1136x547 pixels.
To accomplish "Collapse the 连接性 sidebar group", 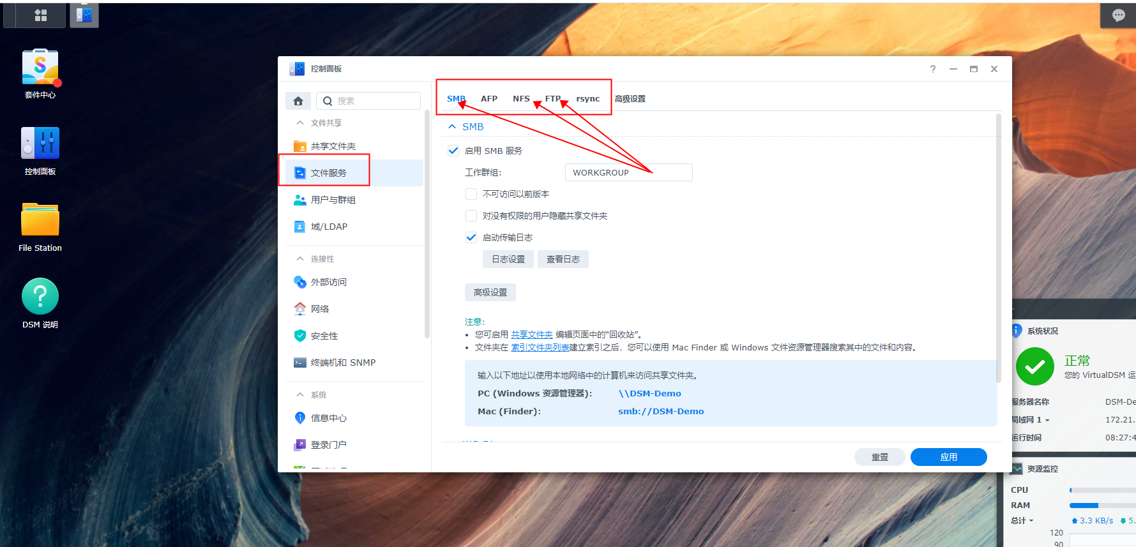I will click(300, 259).
